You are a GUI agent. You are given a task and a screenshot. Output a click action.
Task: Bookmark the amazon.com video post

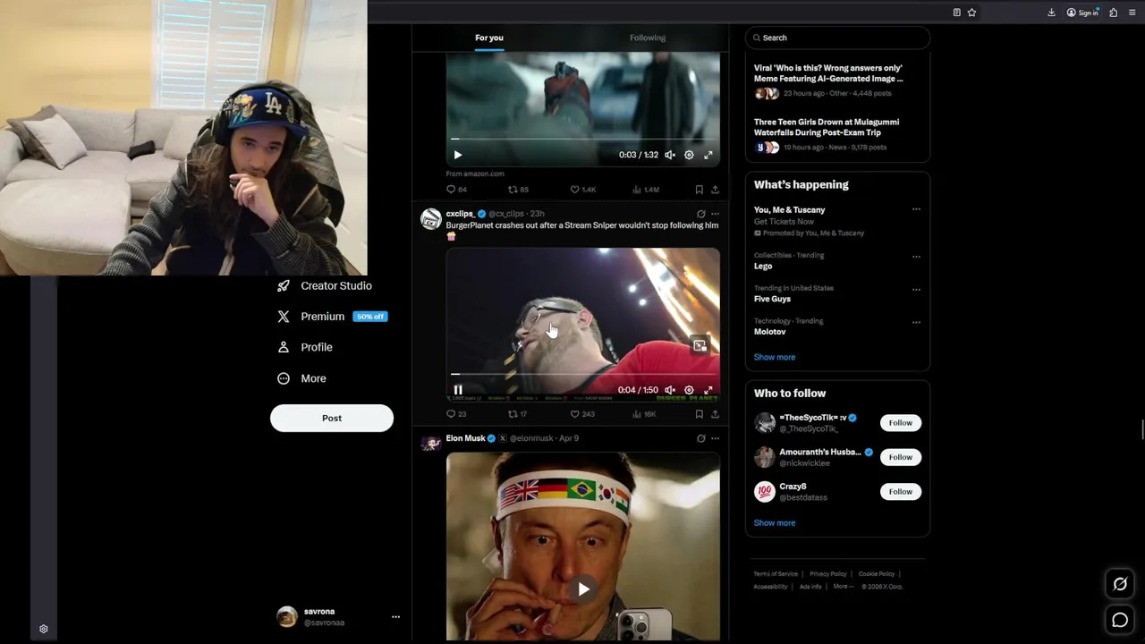[699, 190]
